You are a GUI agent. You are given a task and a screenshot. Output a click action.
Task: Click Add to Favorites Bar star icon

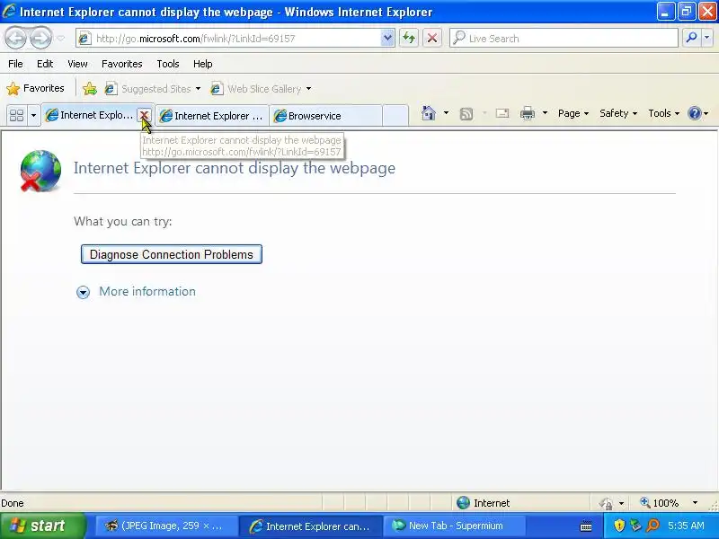(90, 88)
